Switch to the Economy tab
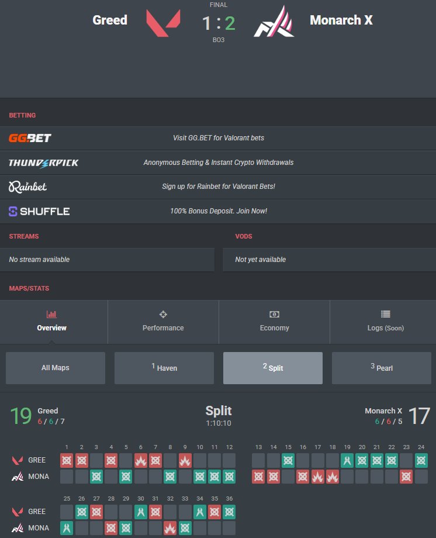Image resolution: width=436 pixels, height=538 pixels. click(x=275, y=322)
